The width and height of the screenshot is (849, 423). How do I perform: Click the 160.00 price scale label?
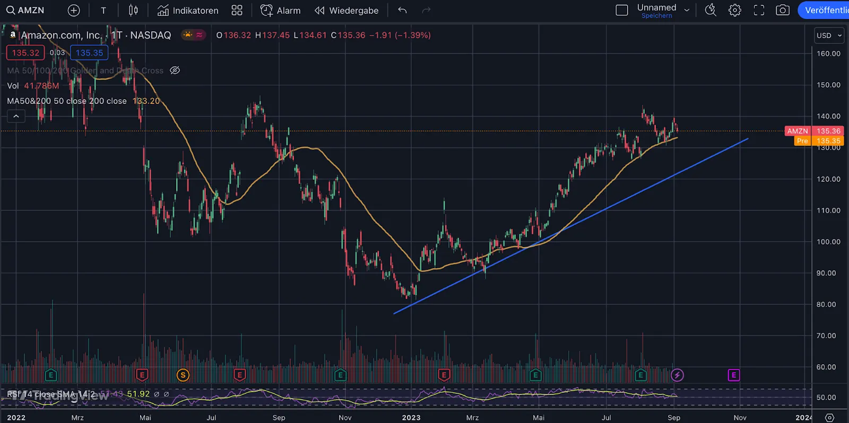828,54
